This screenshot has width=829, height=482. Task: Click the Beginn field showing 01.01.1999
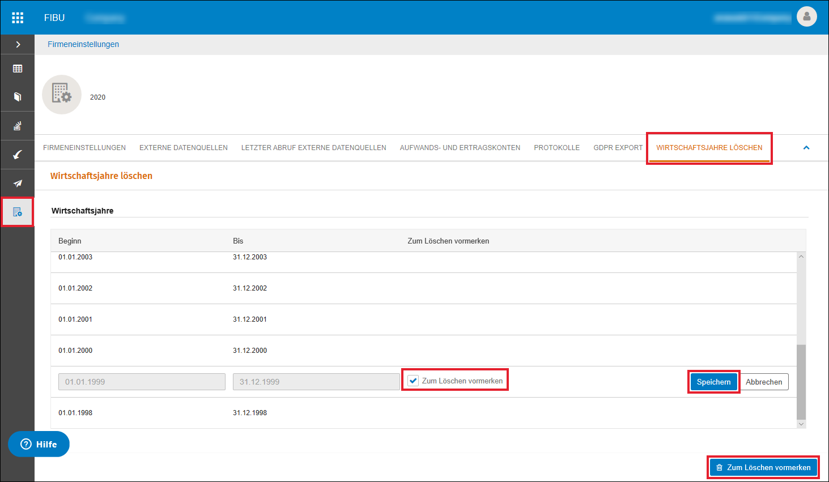[x=142, y=382]
